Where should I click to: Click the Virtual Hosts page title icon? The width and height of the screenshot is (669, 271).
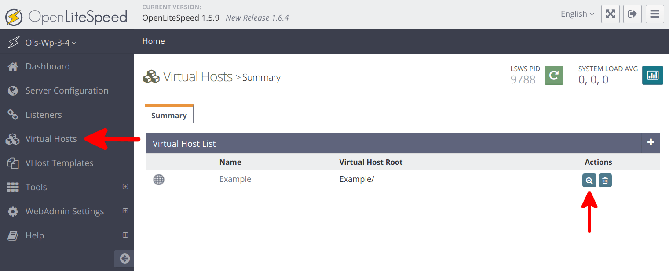(151, 77)
